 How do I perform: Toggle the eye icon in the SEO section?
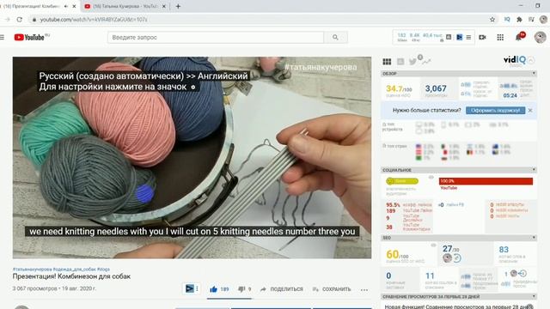[x=433, y=245]
